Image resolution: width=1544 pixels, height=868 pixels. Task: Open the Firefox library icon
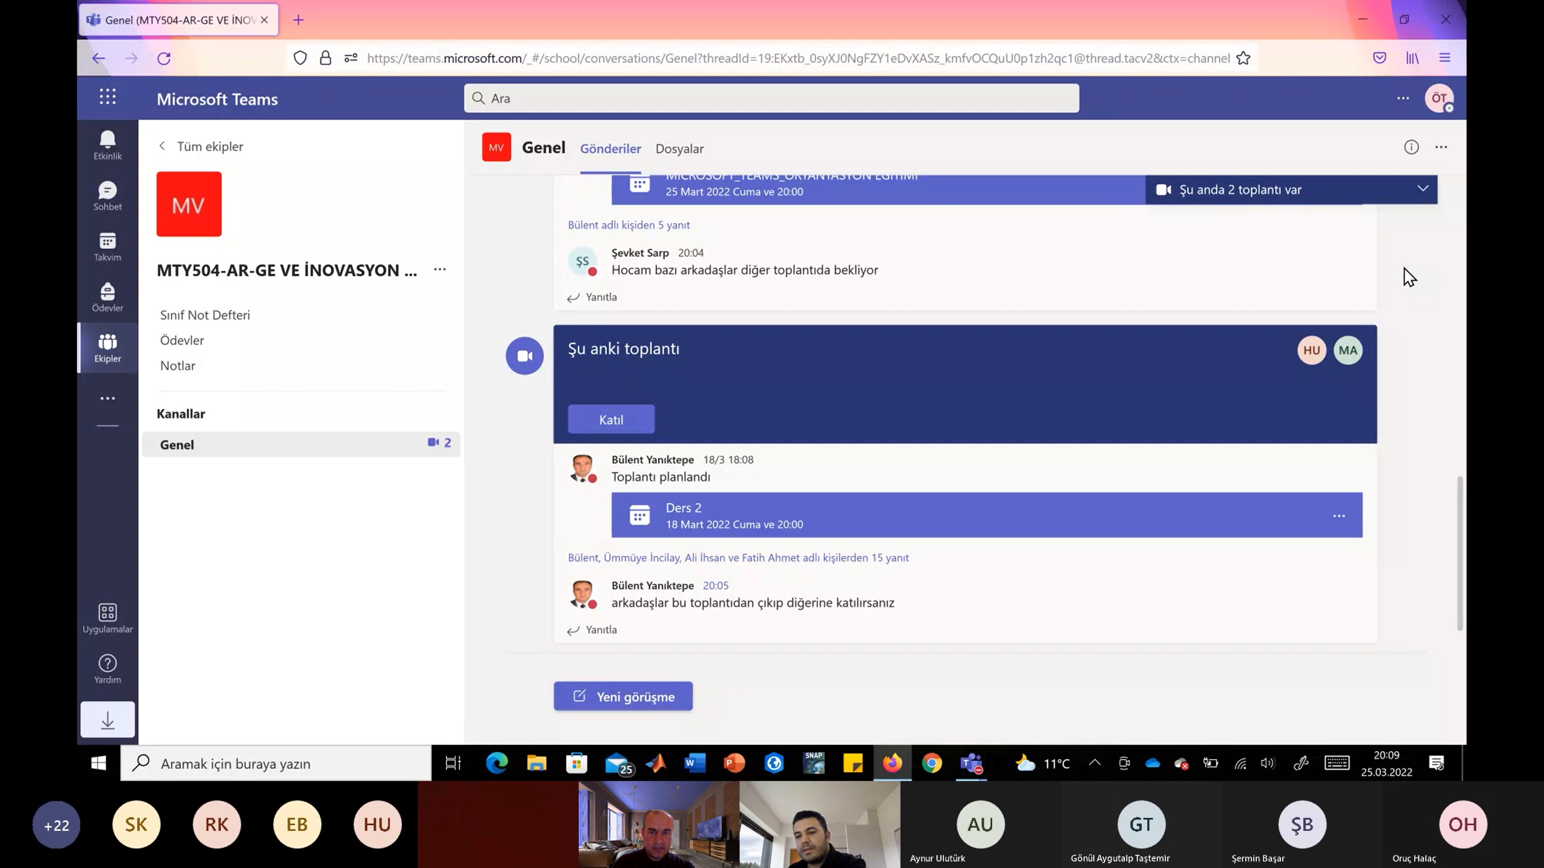coord(1413,58)
